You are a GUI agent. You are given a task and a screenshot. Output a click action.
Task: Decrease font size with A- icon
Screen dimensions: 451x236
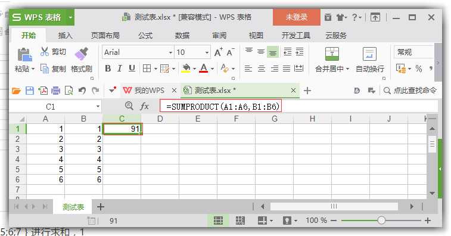click(x=231, y=52)
